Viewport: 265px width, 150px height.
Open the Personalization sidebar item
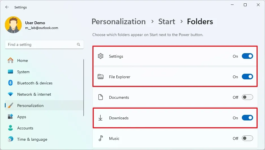click(x=30, y=106)
